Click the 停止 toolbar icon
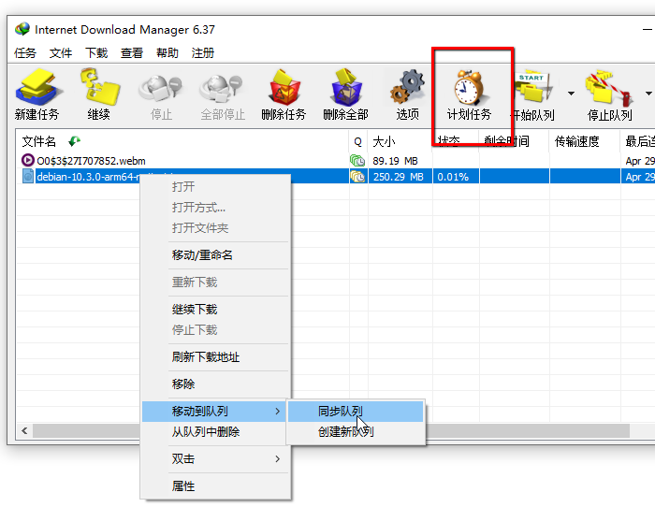 pyautogui.click(x=161, y=88)
